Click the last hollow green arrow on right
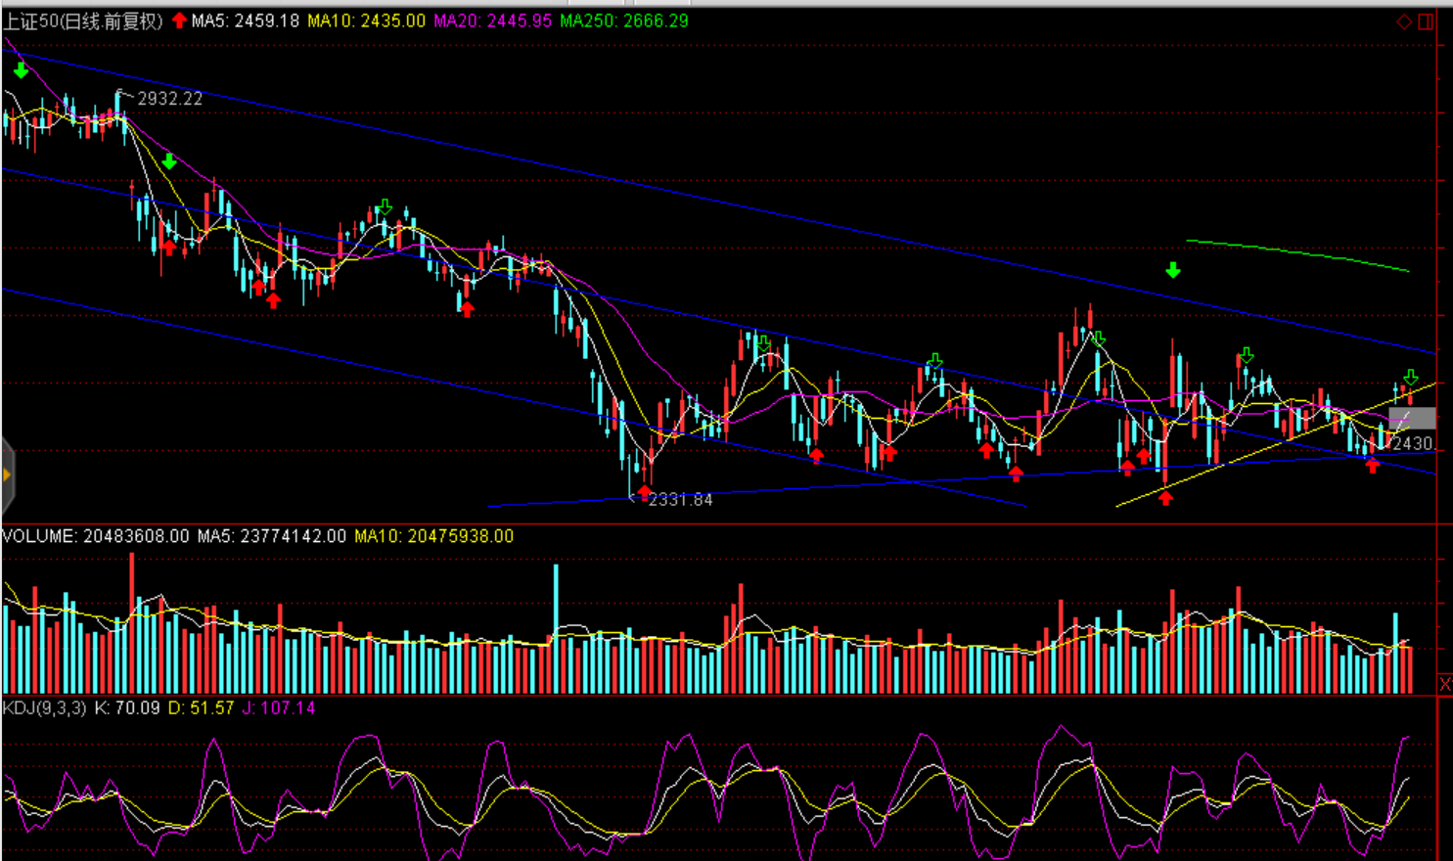This screenshot has height=861, width=1453. 1410,377
